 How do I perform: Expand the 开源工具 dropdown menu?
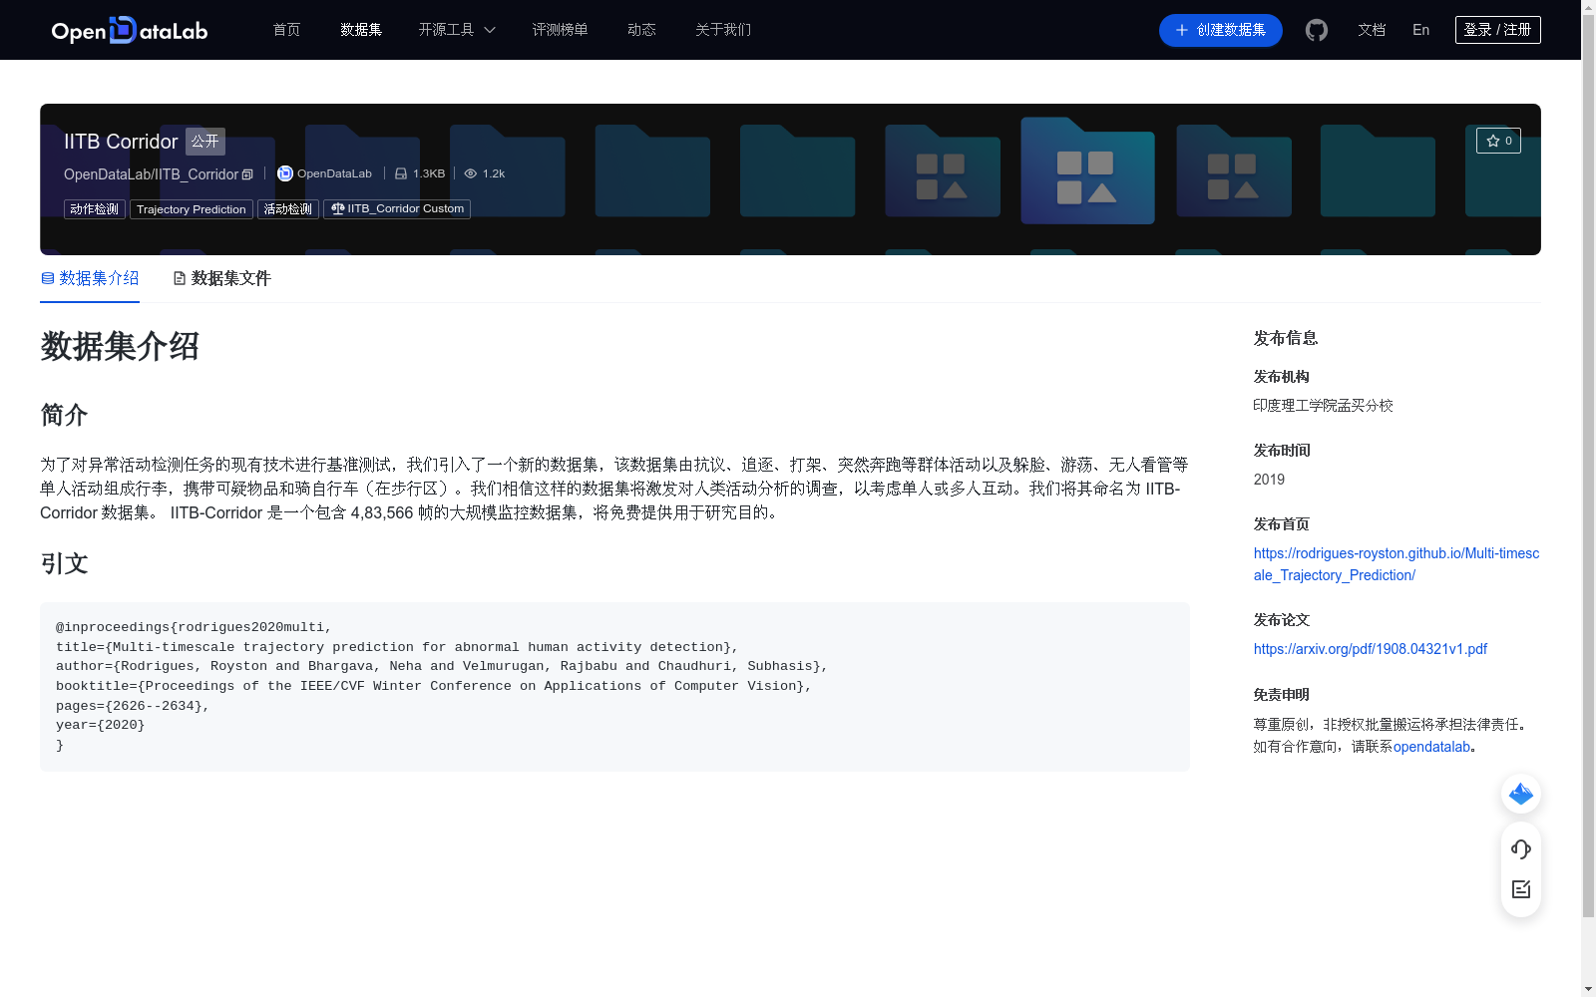coord(457,30)
